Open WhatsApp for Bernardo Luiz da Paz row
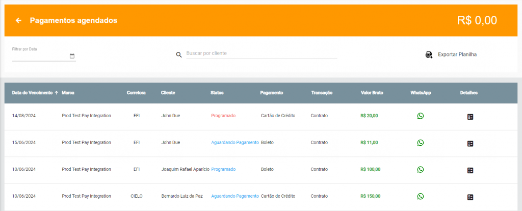The width and height of the screenshot is (522, 211). 421,196
